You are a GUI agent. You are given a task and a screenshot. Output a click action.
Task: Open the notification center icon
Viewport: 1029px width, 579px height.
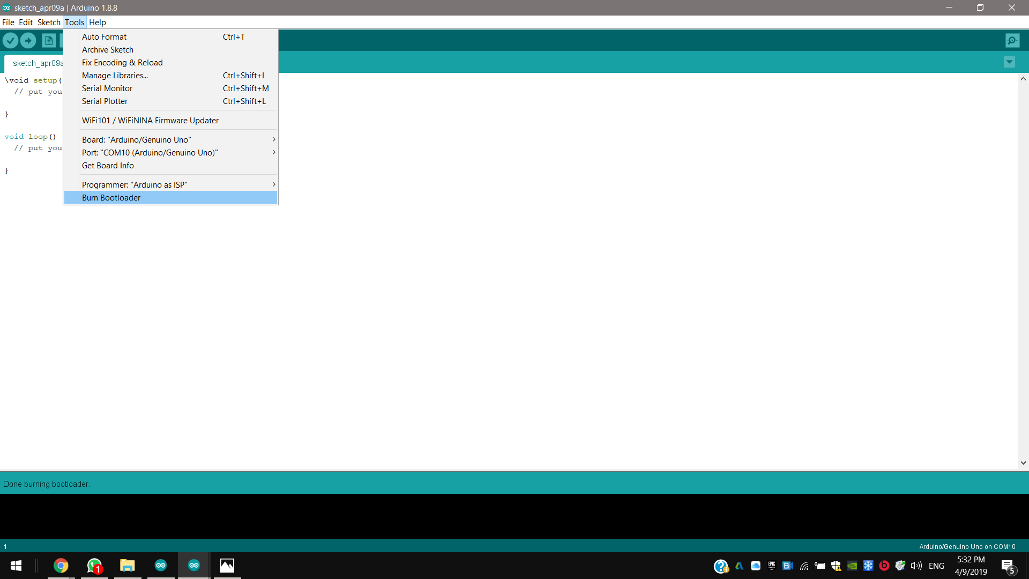pyautogui.click(x=1008, y=566)
